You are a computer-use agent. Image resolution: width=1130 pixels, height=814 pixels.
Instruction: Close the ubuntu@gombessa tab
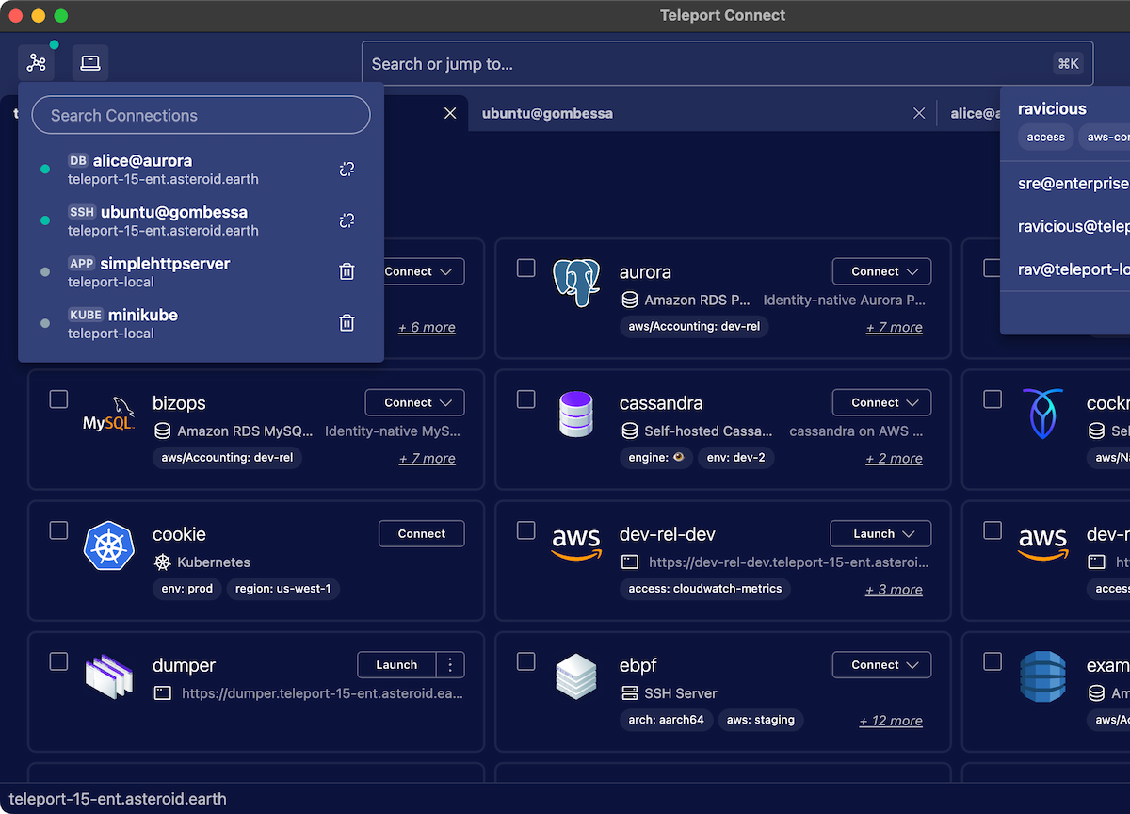(919, 113)
